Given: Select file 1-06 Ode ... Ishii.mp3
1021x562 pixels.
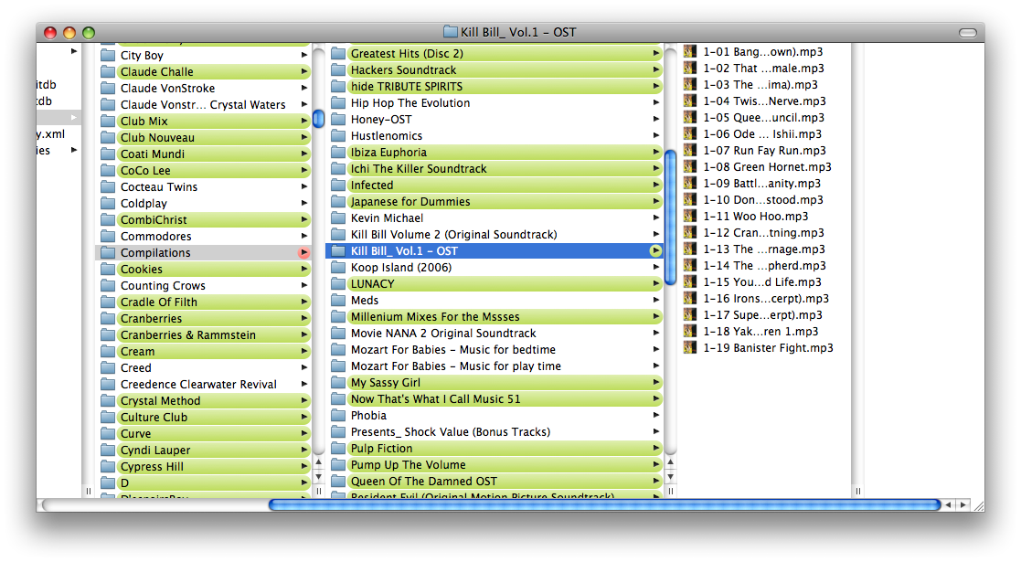Looking at the screenshot, I should tap(763, 133).
